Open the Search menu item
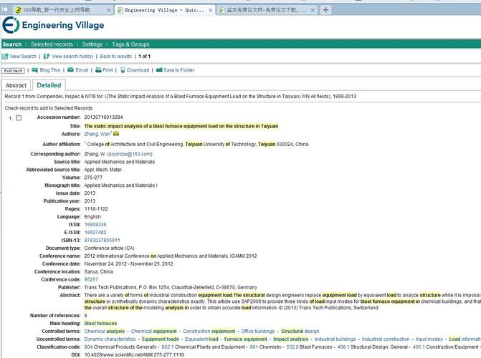481x358 pixels. click(x=12, y=44)
